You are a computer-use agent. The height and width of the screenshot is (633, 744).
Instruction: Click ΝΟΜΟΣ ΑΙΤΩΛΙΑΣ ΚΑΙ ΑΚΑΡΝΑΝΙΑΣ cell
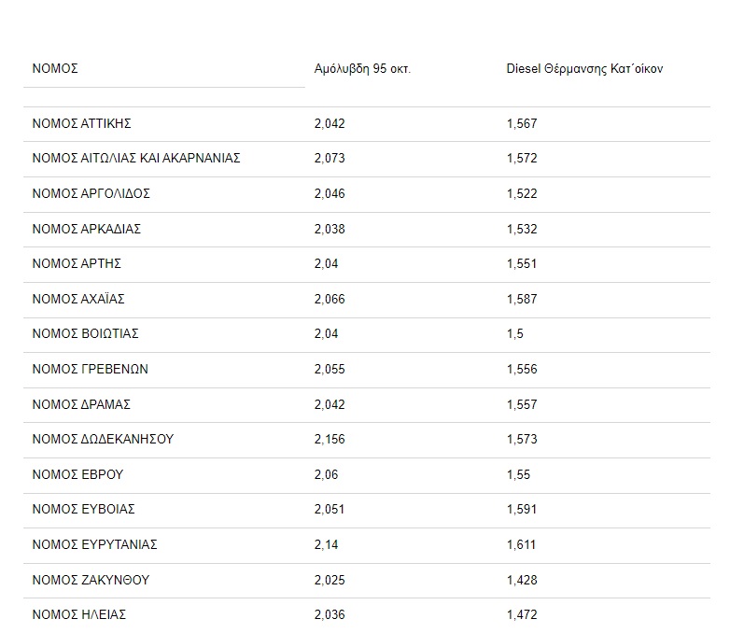[x=136, y=159]
